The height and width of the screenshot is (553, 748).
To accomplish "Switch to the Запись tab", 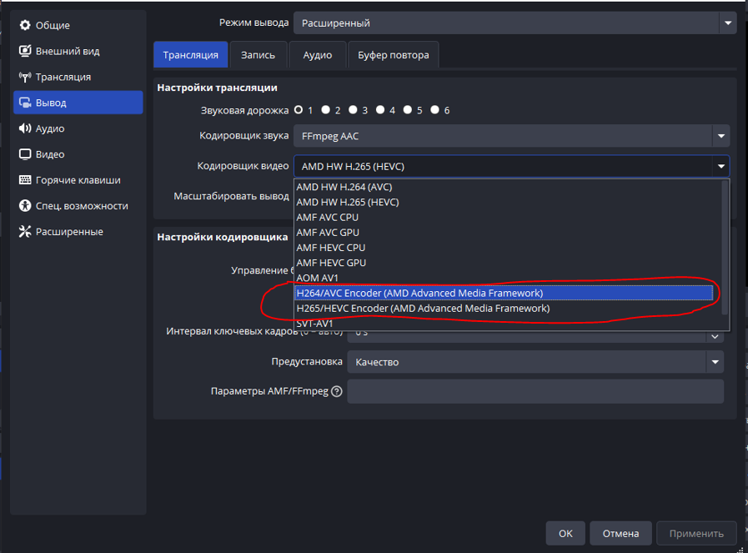I will coord(258,55).
